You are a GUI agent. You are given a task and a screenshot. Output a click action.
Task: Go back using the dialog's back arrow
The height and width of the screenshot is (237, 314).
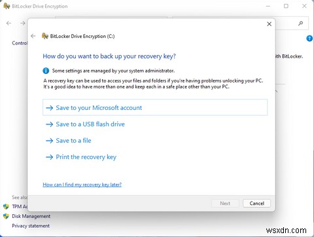click(x=33, y=36)
